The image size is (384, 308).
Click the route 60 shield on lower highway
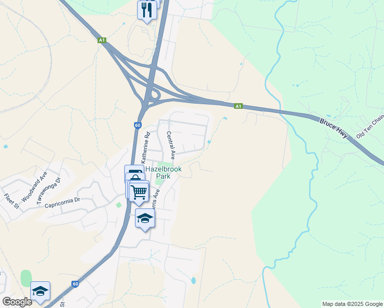pyautogui.click(x=75, y=284)
